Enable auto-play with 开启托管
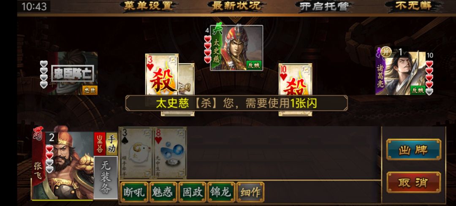Screen dimensions: 456x206 pos(324,6)
